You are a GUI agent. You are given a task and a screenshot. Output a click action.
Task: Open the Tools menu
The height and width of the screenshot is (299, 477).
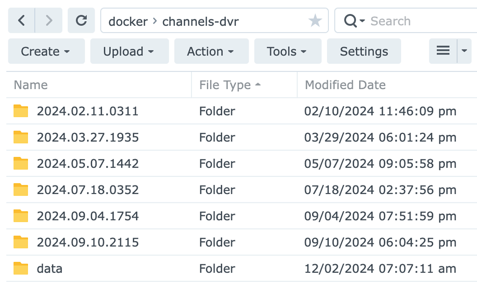coord(287,51)
